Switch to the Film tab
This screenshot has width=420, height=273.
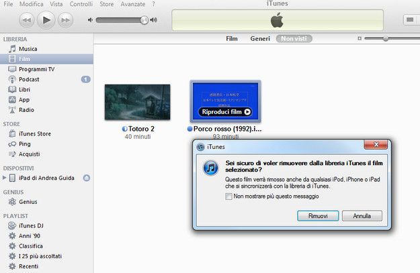coord(232,39)
